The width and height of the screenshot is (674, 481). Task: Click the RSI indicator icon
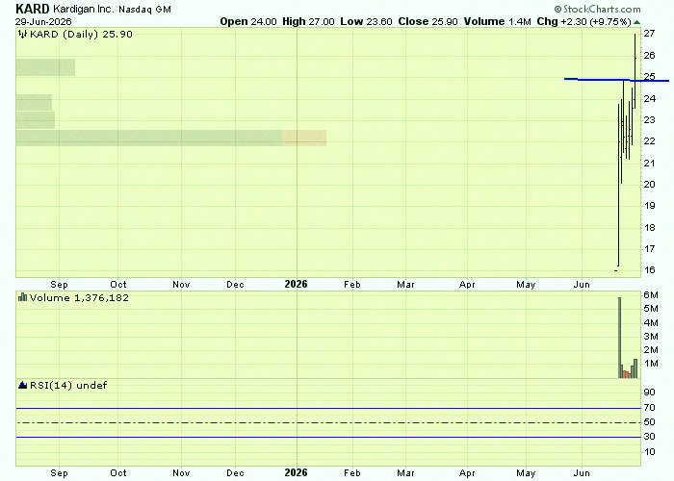[x=23, y=385]
